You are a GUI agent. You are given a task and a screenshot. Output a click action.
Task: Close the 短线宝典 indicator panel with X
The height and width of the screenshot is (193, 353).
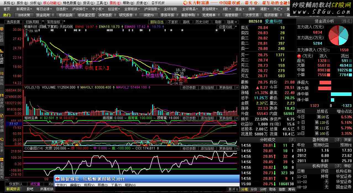pos(237,118)
